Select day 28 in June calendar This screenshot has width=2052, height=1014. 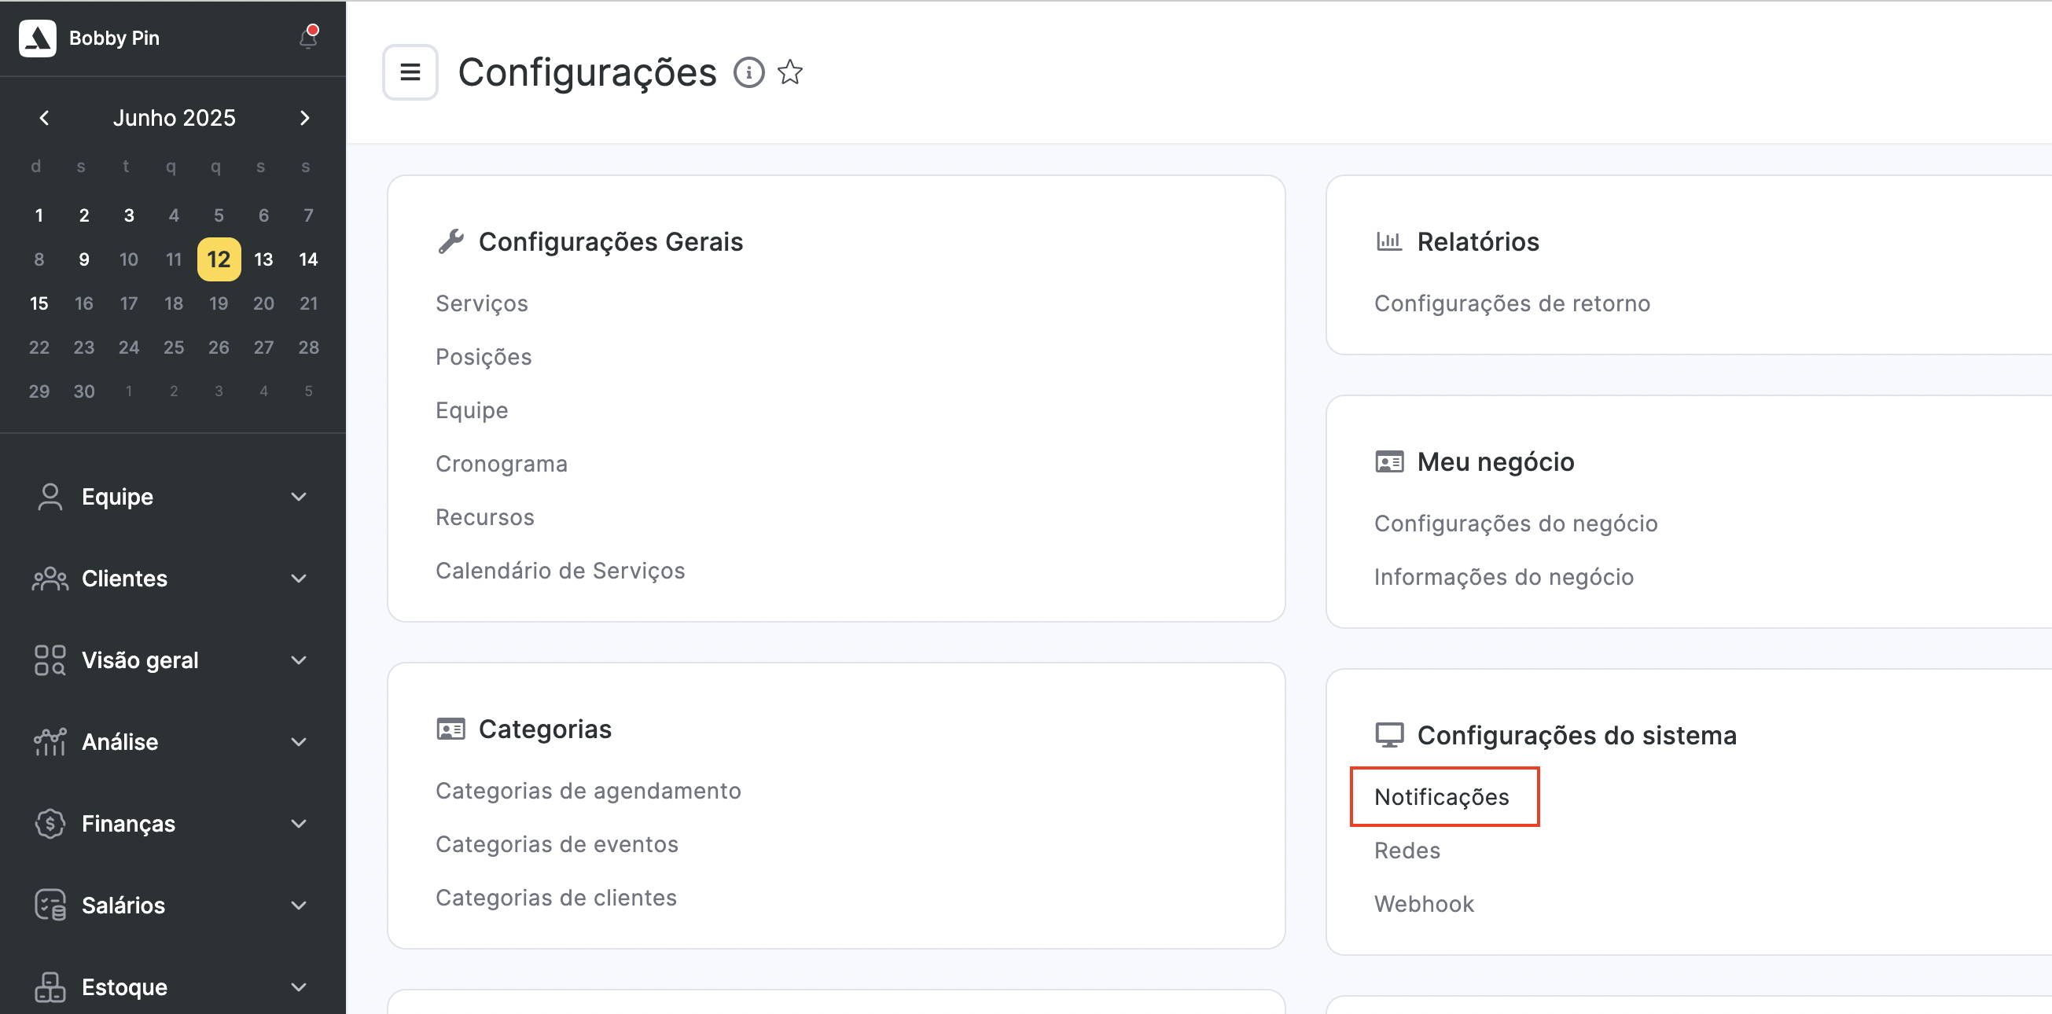308,347
